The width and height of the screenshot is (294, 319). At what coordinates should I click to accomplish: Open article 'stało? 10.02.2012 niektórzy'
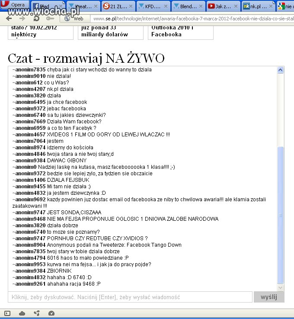pyautogui.click(x=41, y=32)
